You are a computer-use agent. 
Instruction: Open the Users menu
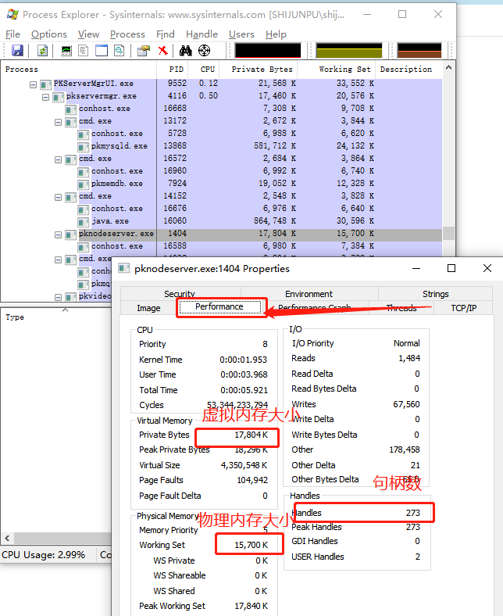coord(241,34)
